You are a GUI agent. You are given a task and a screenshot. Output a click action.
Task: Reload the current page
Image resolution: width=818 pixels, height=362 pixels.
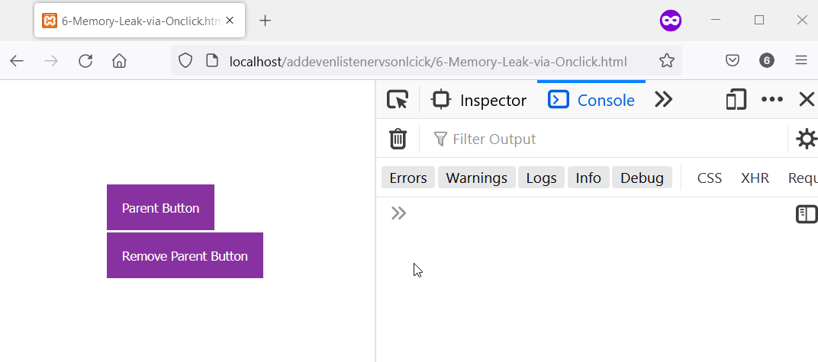(85, 61)
